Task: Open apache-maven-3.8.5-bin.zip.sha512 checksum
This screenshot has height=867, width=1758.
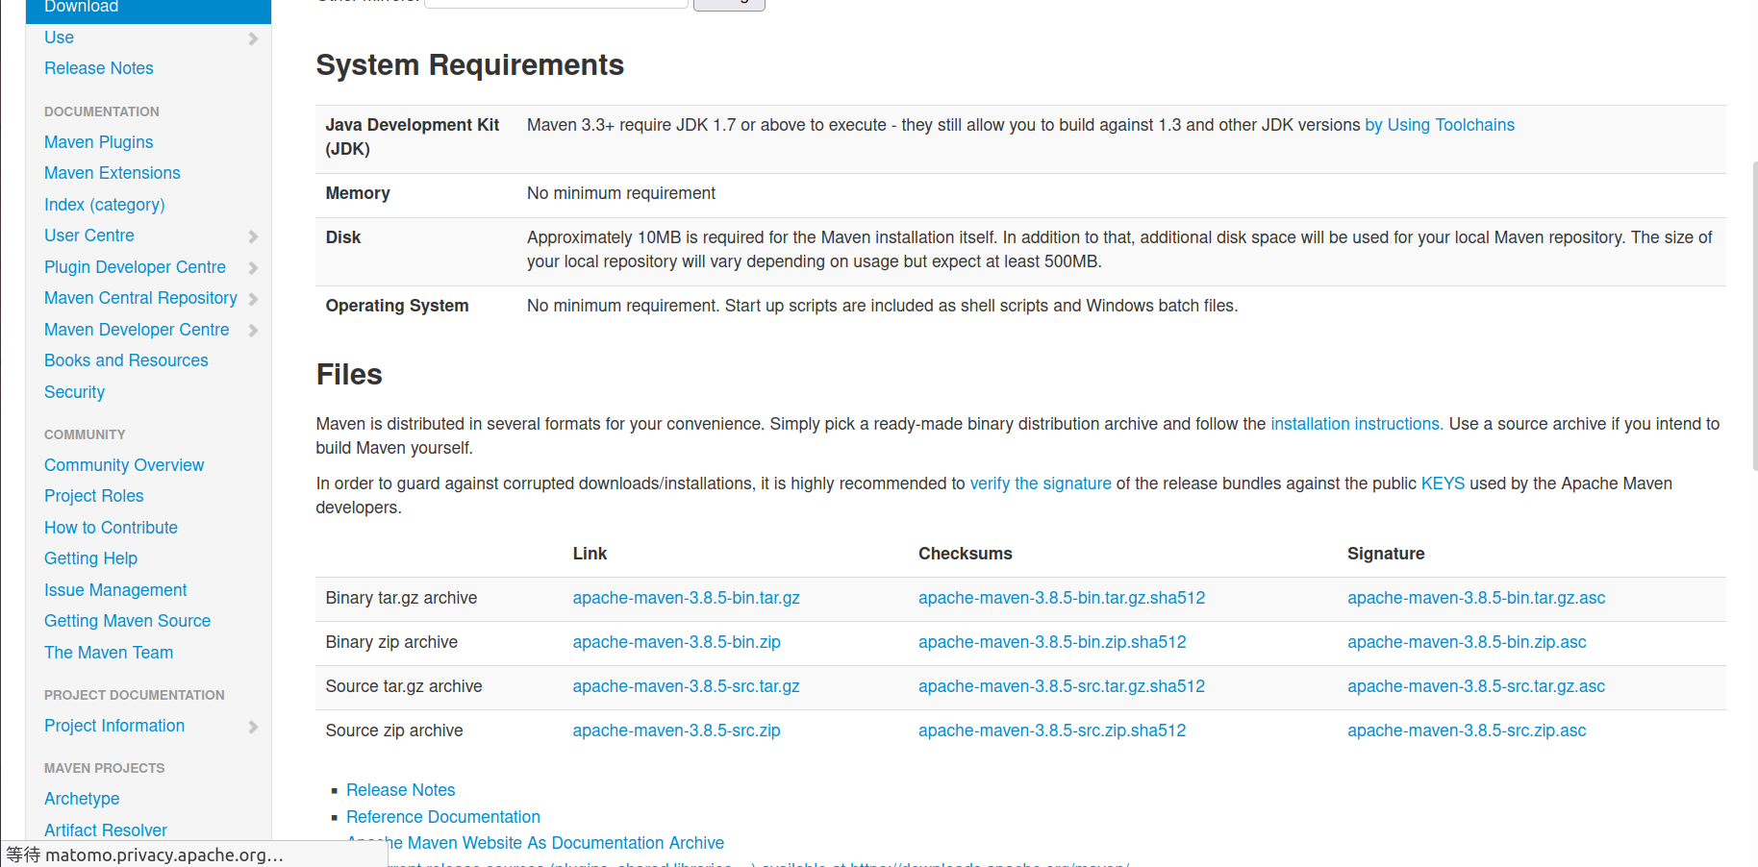Action: point(1052,642)
